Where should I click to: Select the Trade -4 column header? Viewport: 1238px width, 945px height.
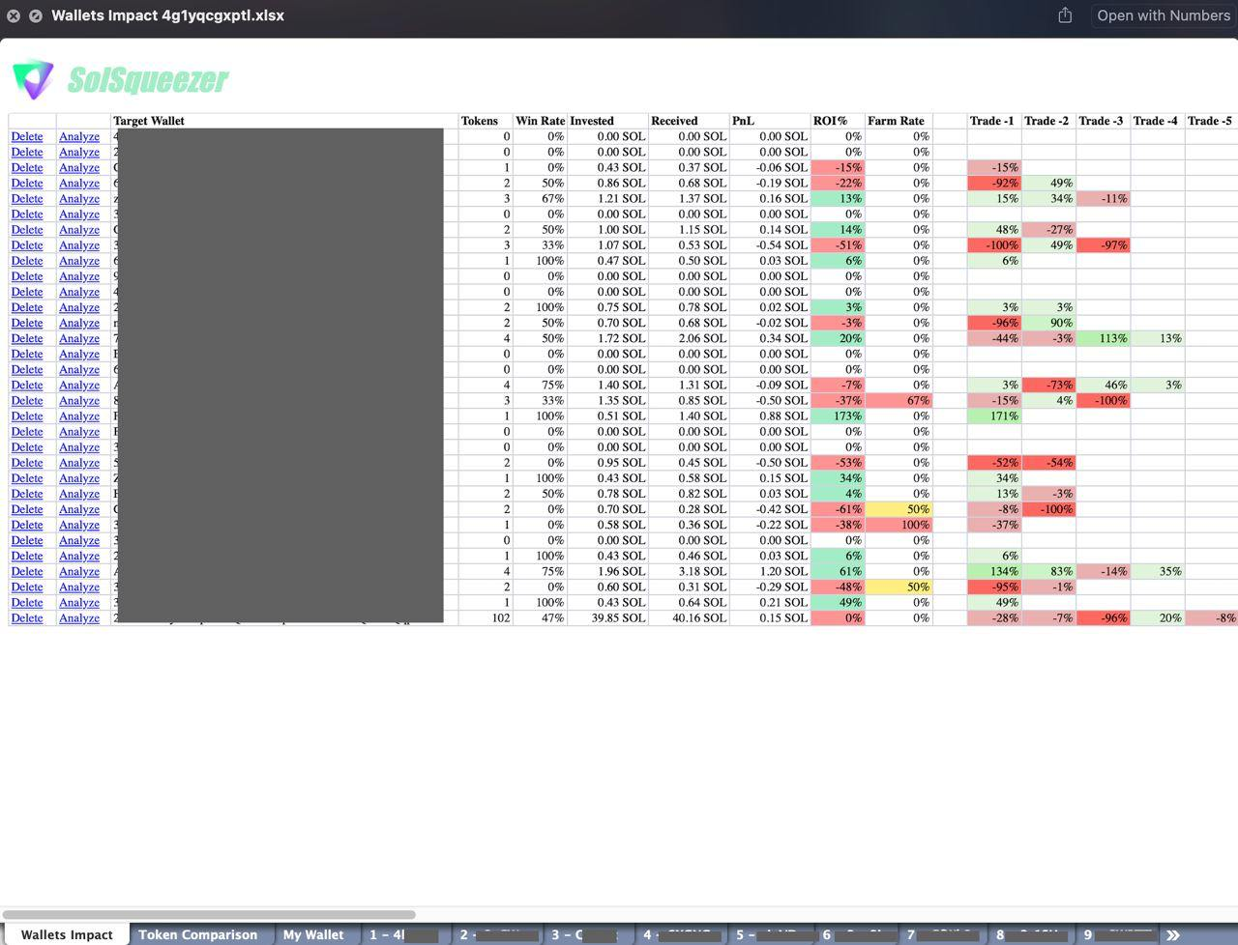pyautogui.click(x=1156, y=121)
